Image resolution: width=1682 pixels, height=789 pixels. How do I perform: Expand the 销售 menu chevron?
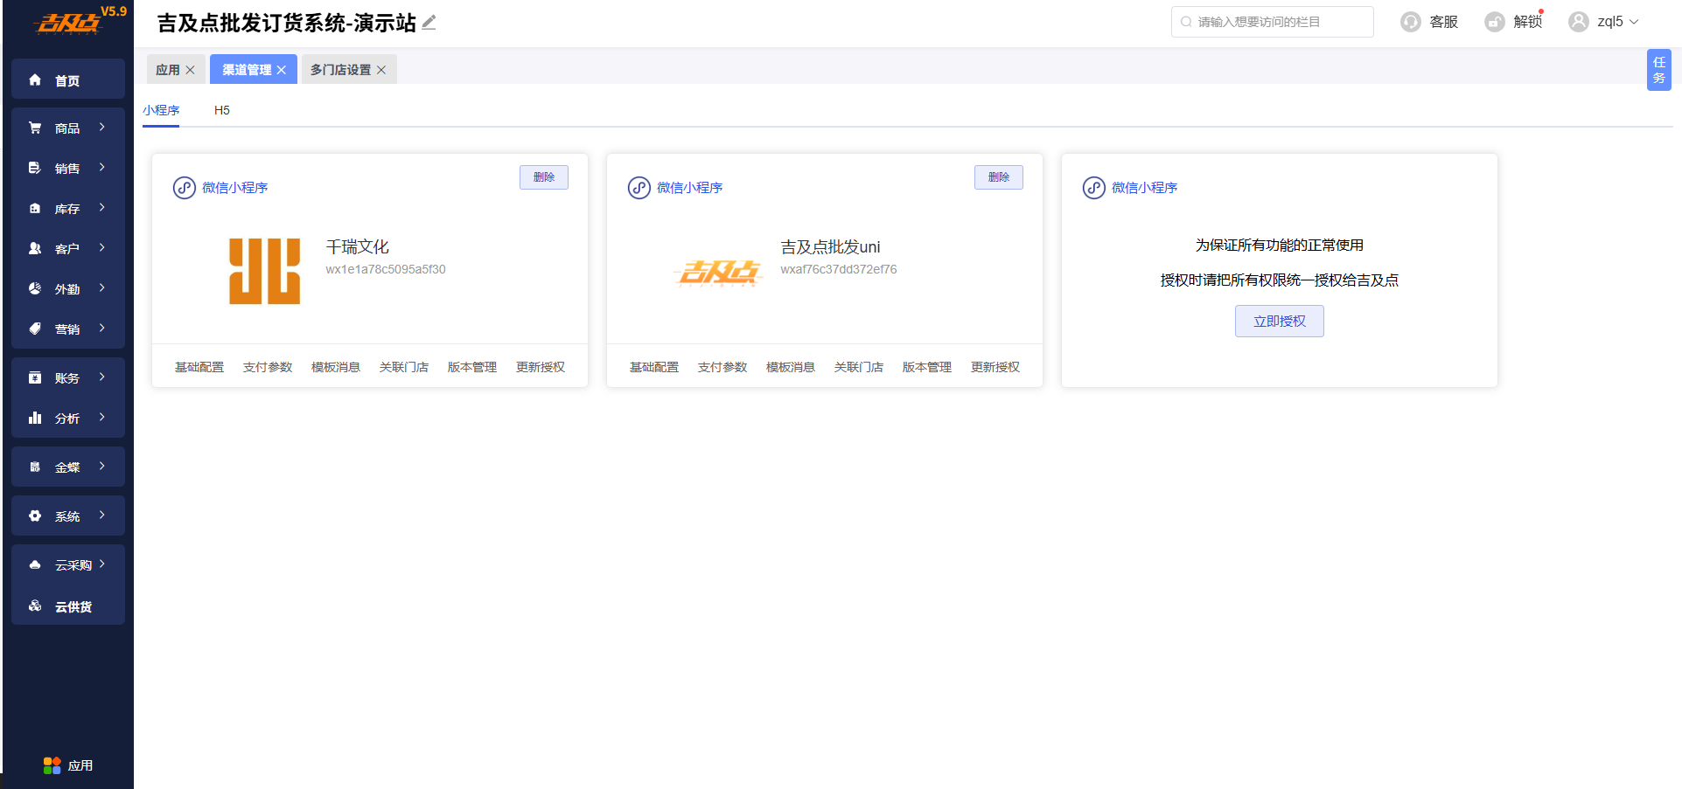[102, 168]
